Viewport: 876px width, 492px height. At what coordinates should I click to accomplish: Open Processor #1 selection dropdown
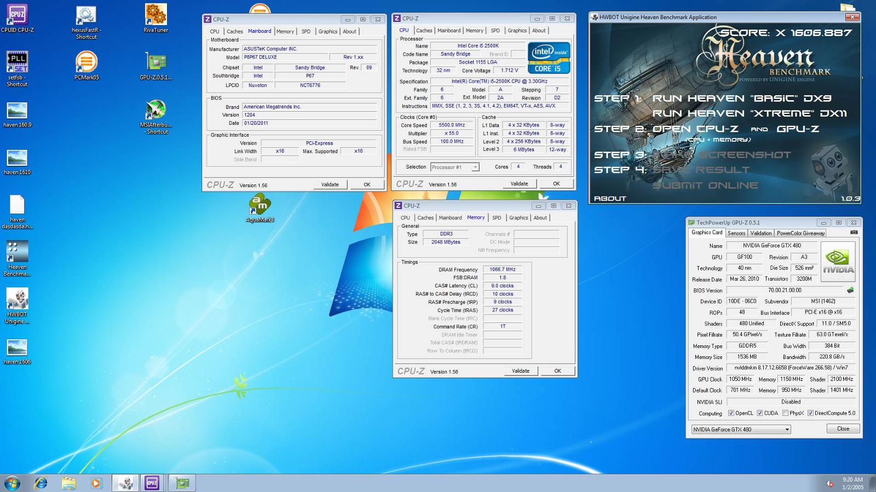pos(454,167)
